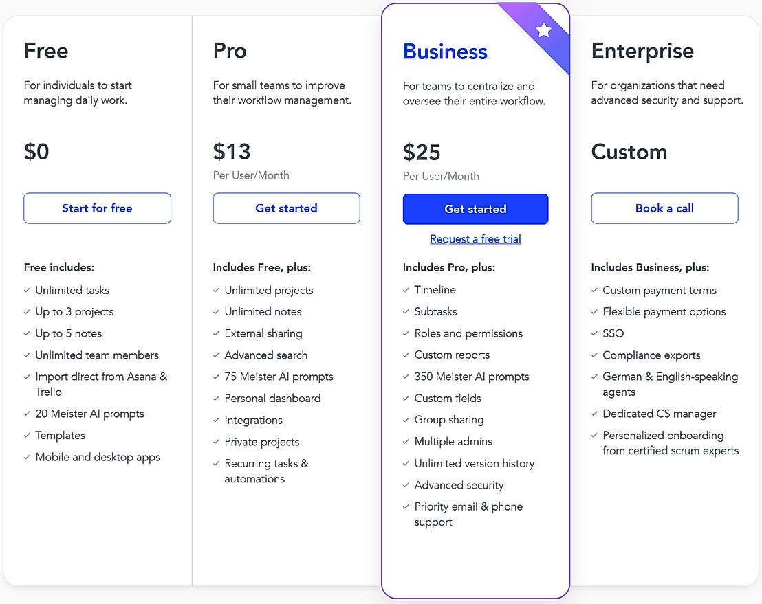The height and width of the screenshot is (604, 762).
Task: Click the checkmark beside Unlimited tasks
Action: [x=27, y=290]
